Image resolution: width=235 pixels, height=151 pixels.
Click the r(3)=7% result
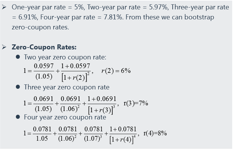coord(136,103)
